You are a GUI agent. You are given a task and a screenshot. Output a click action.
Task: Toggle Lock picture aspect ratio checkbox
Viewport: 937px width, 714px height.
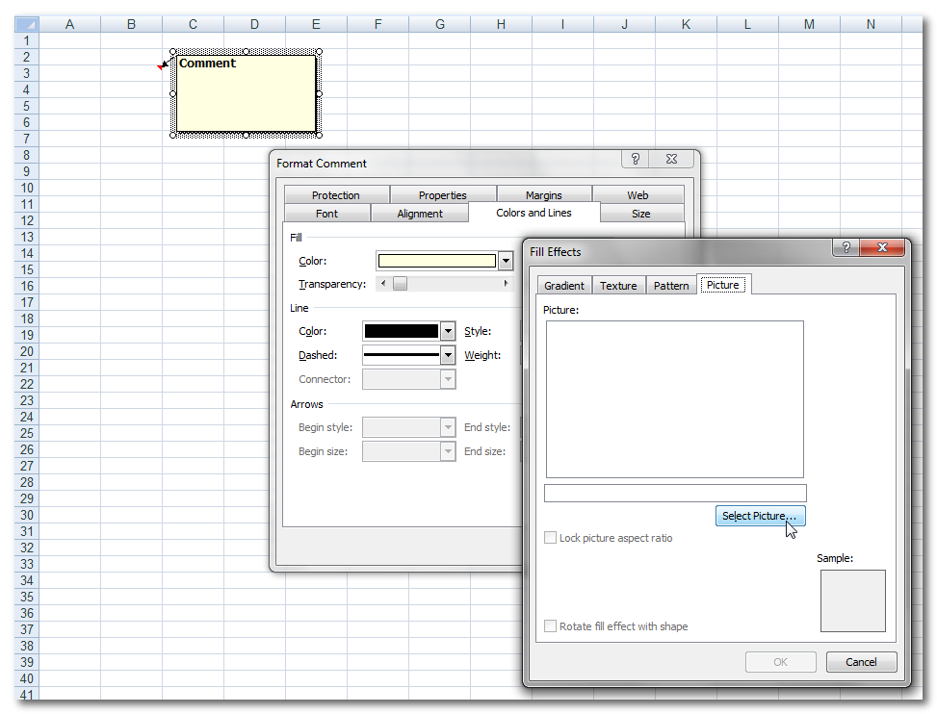pos(551,538)
